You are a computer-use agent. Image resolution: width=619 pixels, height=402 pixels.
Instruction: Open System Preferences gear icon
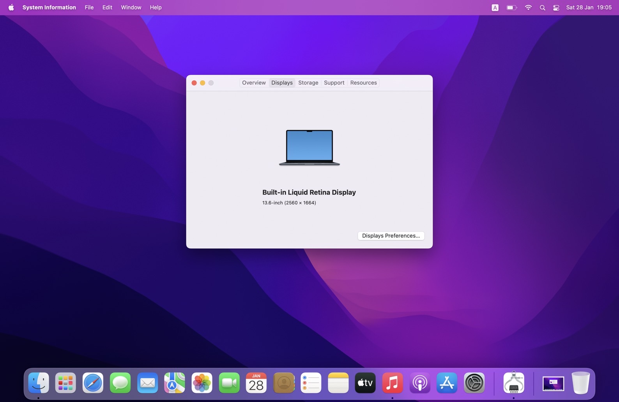474,383
